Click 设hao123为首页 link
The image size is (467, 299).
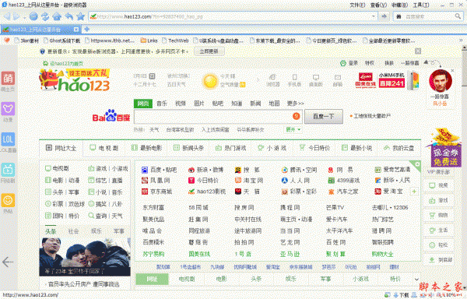(63, 63)
